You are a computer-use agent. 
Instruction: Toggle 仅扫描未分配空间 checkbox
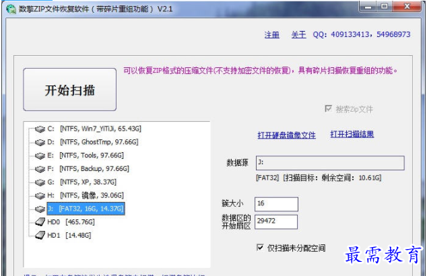click(260, 248)
